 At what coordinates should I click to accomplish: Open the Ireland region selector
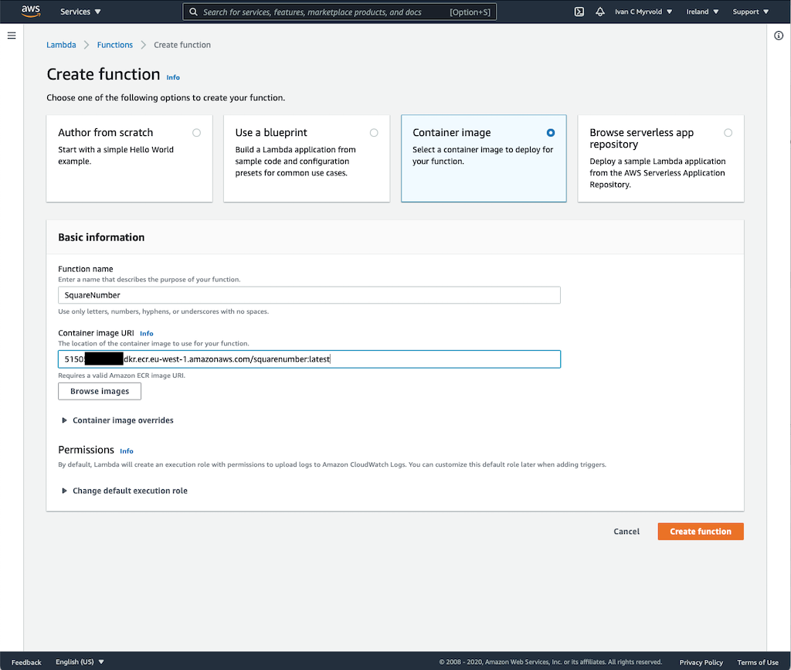coord(702,12)
